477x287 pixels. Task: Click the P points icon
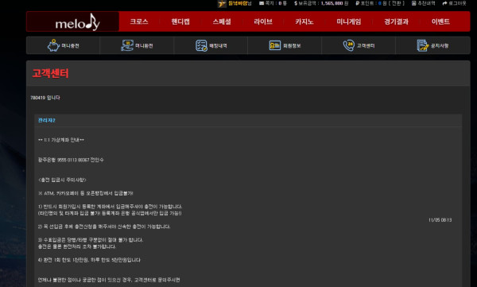point(358,3)
